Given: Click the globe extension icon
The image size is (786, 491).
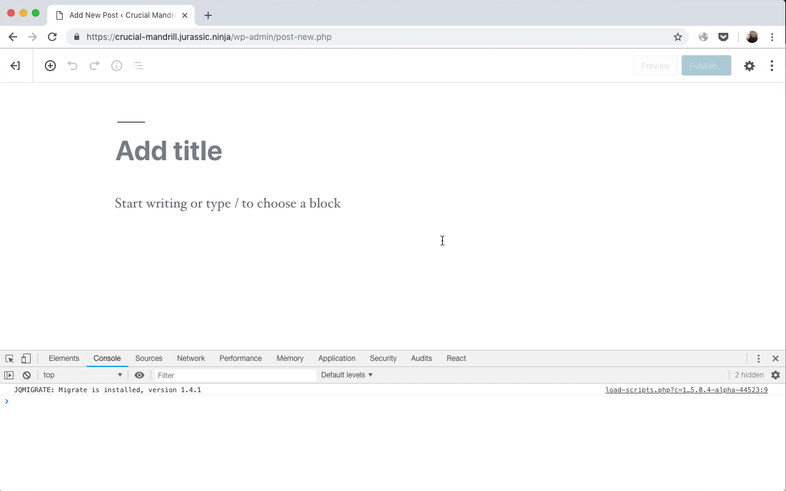Looking at the screenshot, I should [704, 37].
